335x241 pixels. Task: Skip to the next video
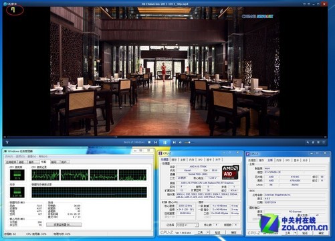tap(174, 143)
